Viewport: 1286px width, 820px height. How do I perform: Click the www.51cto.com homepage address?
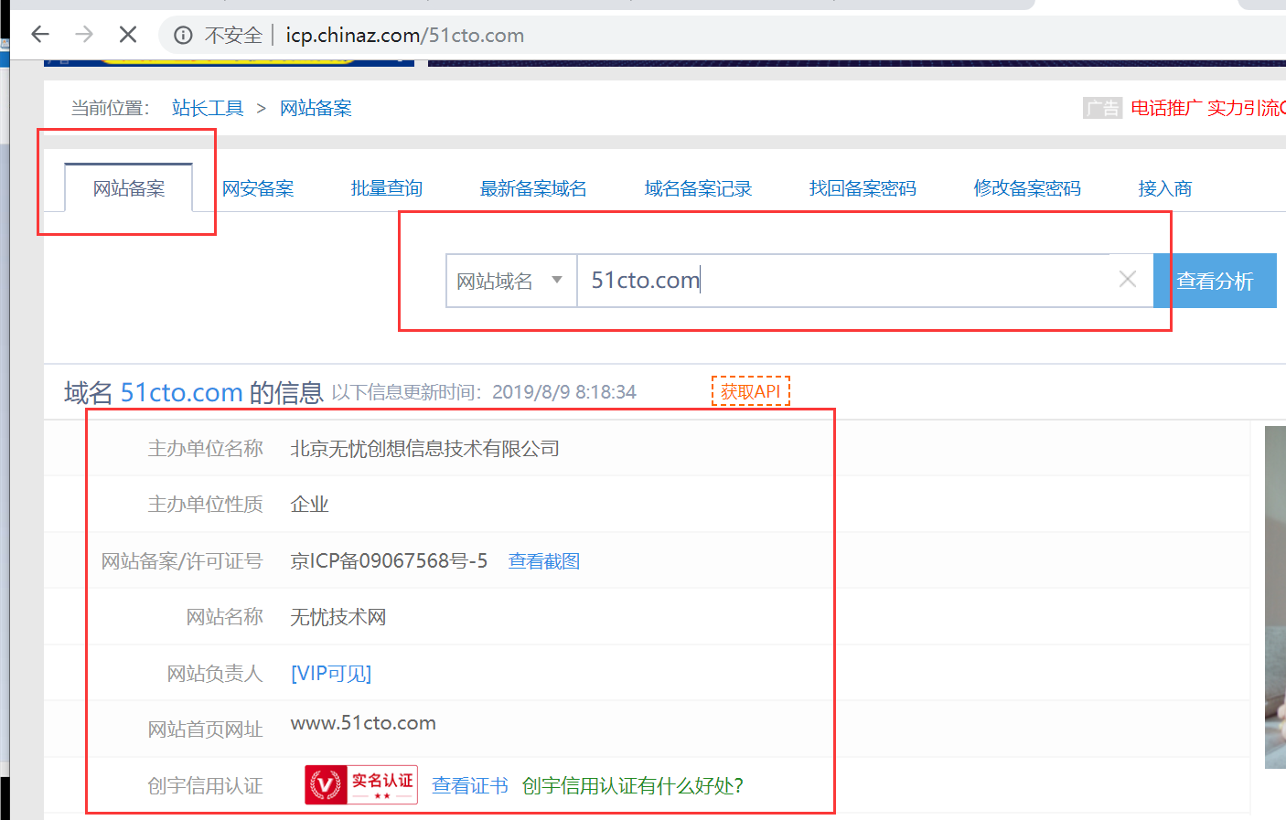[363, 723]
